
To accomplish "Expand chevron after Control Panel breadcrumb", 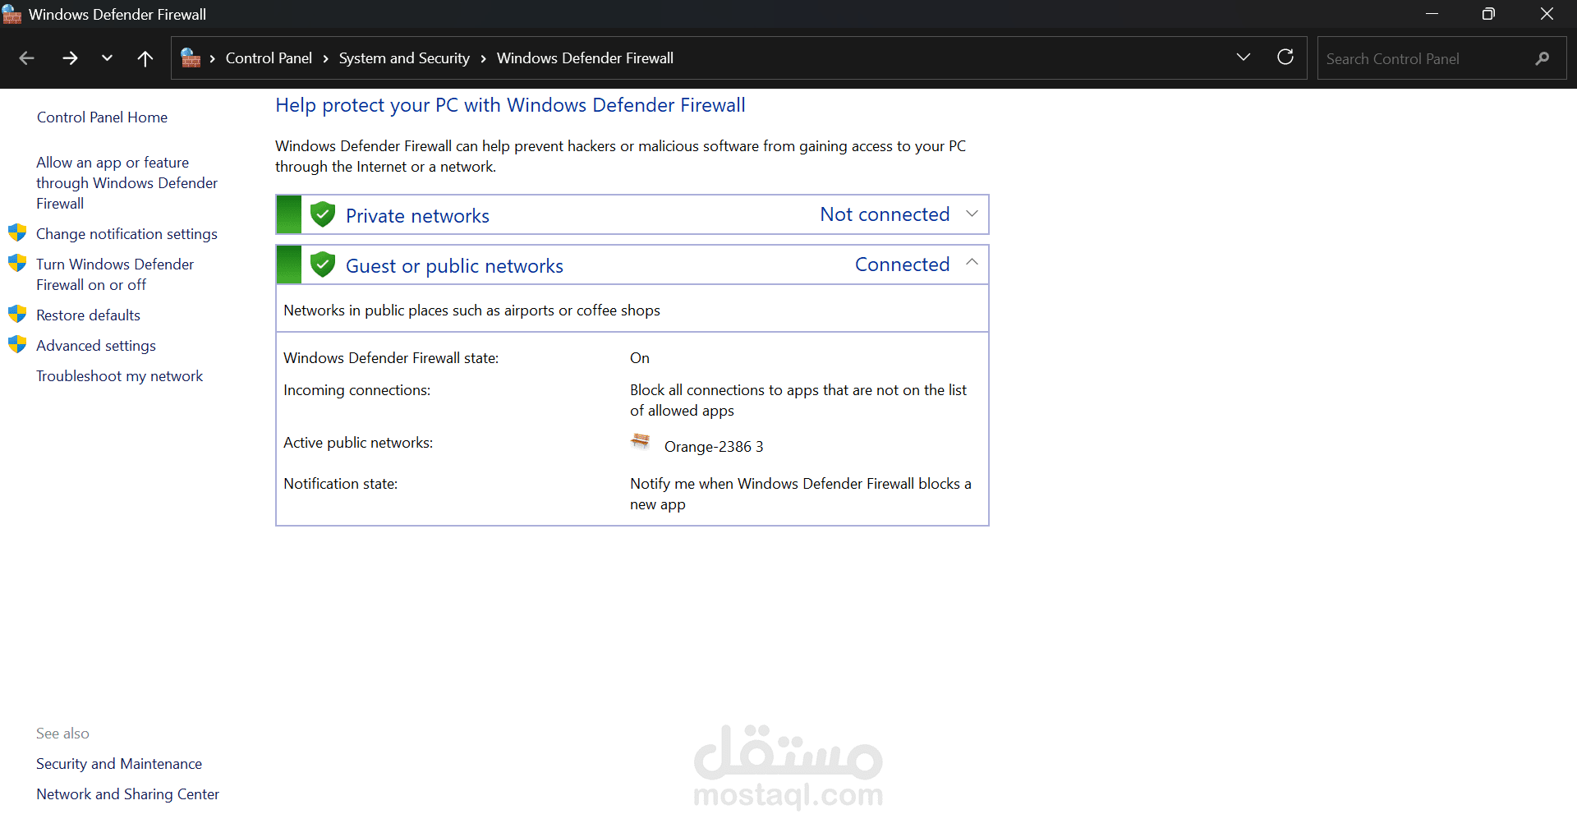I will tap(326, 58).
